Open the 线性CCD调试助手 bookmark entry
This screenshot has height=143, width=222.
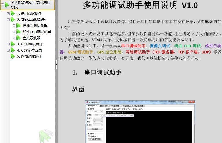(x=37, y=32)
